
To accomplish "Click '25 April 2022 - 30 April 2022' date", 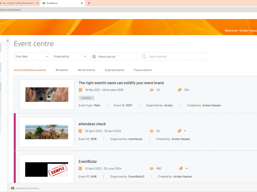I will (x=103, y=131).
